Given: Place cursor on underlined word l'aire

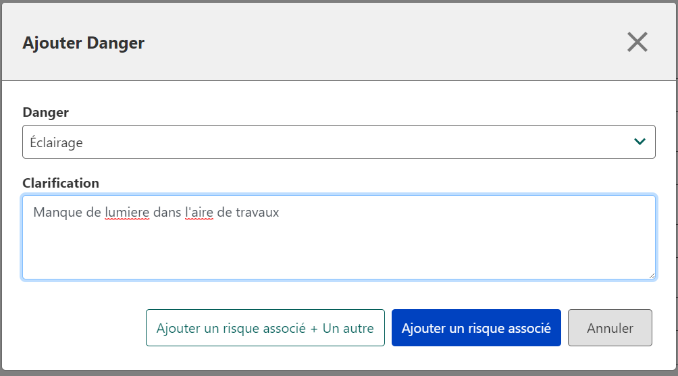Looking at the screenshot, I should pyautogui.click(x=199, y=212).
